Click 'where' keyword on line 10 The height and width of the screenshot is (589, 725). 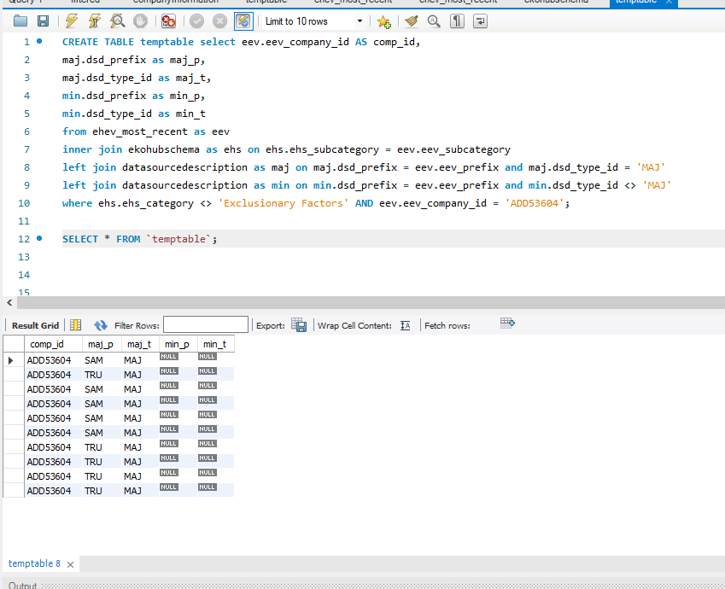coord(77,203)
